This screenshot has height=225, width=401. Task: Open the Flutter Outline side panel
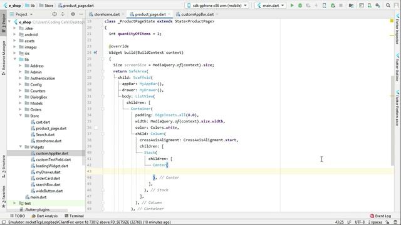coord(397,67)
